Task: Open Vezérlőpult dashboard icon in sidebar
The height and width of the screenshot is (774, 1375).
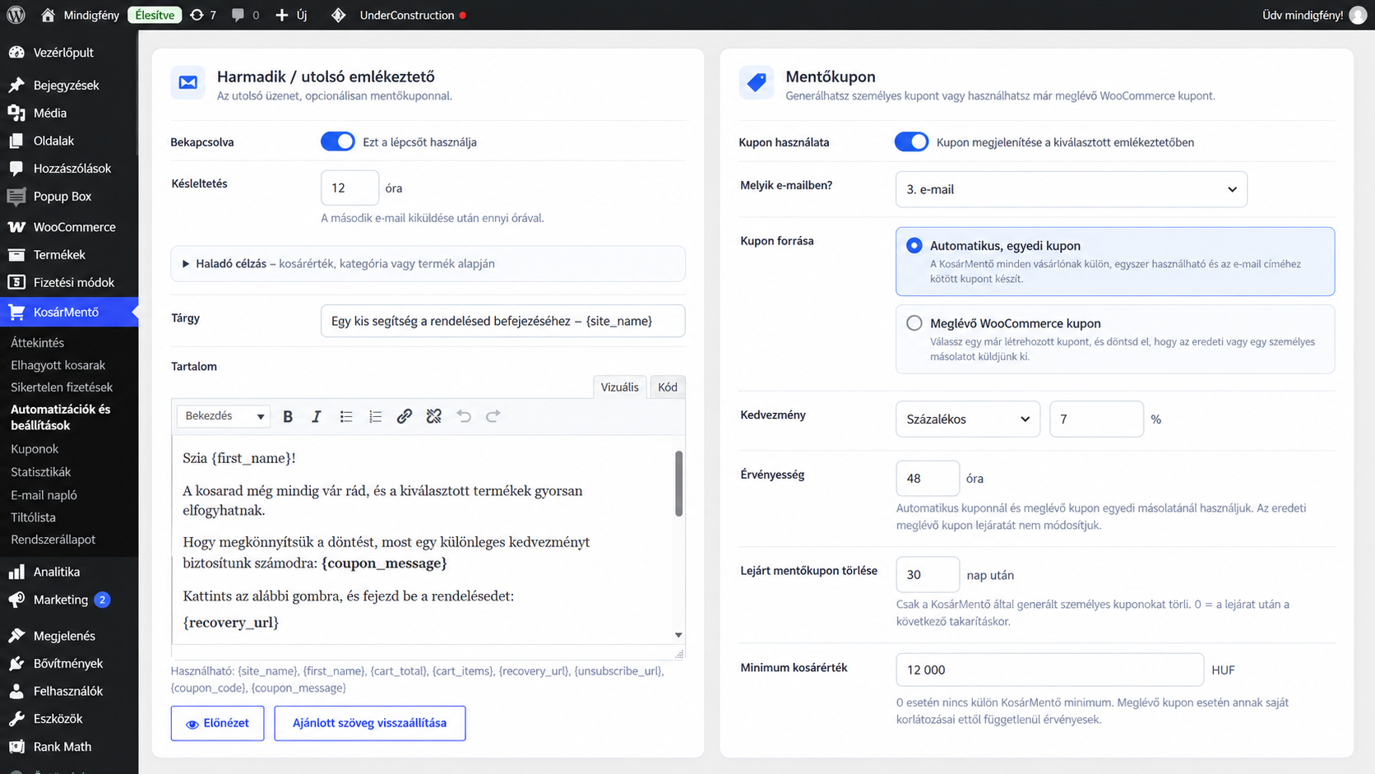Action: [x=16, y=52]
